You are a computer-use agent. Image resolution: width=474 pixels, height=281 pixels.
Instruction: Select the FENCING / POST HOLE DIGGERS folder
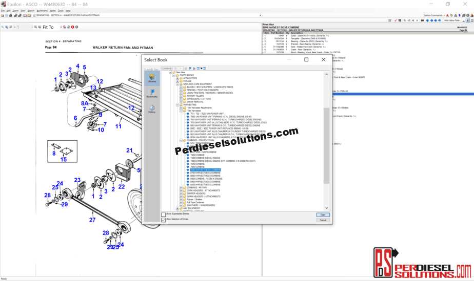(202, 90)
